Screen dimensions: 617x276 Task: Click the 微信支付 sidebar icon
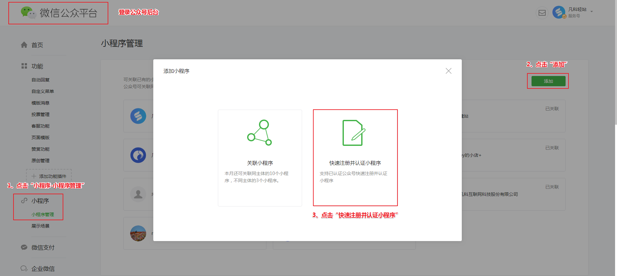pyautogui.click(x=24, y=247)
